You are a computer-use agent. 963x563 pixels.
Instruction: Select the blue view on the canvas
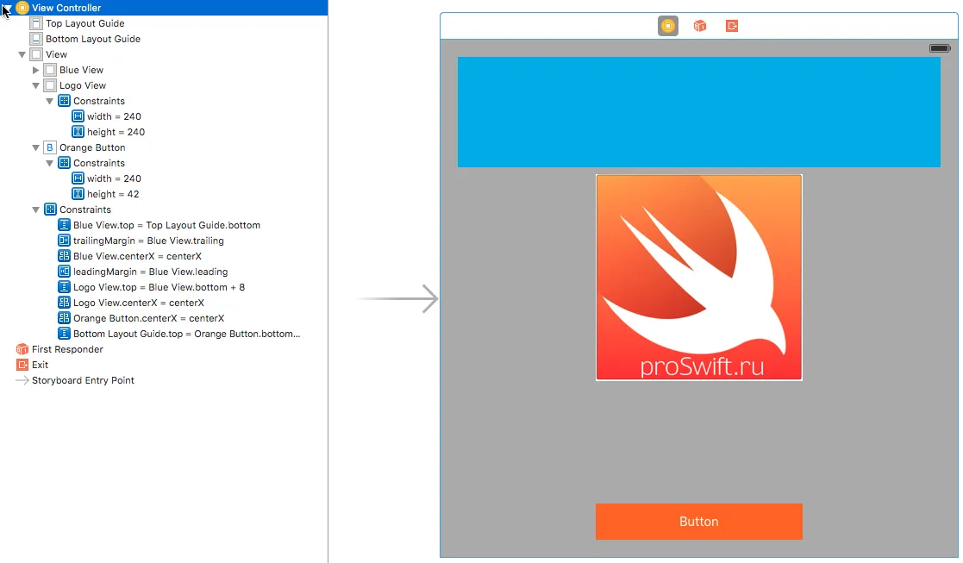click(x=699, y=112)
